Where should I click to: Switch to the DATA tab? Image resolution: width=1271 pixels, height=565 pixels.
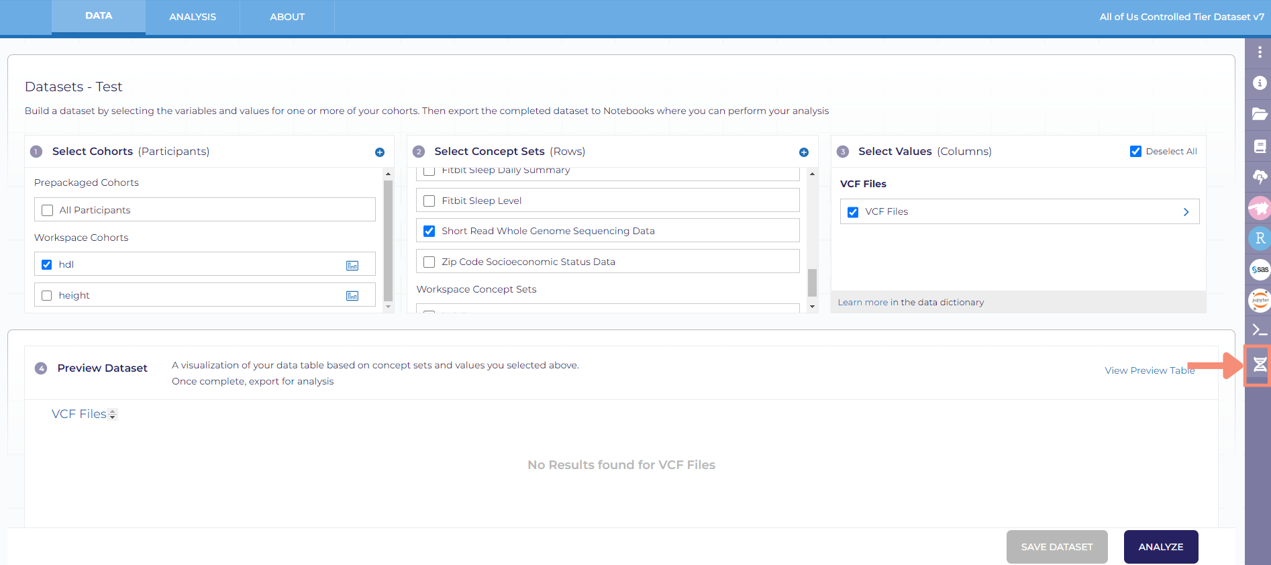pos(99,16)
